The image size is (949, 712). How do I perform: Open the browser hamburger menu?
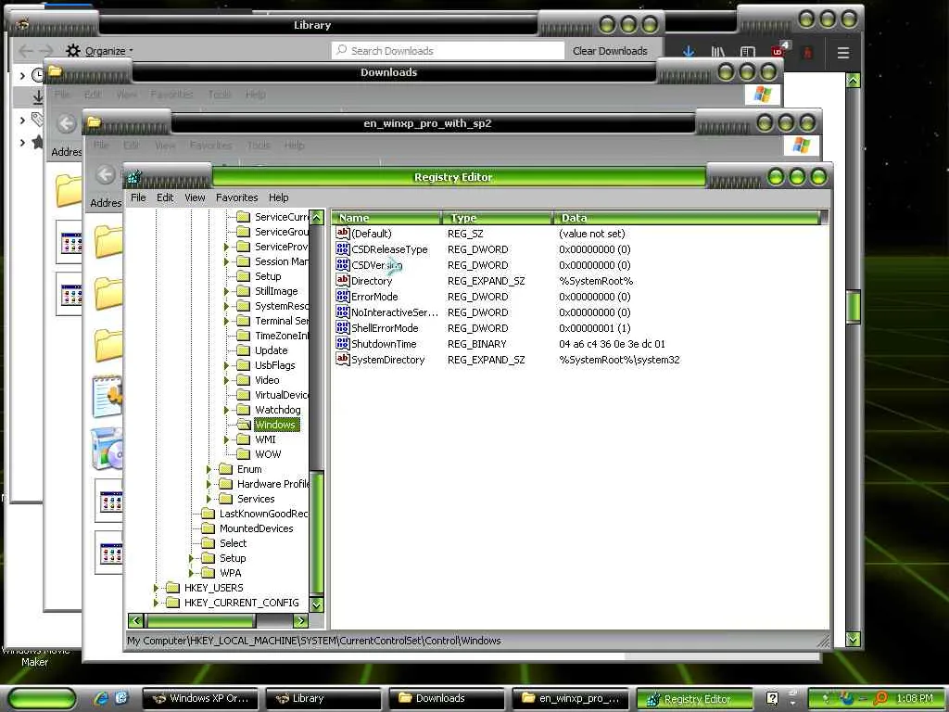click(x=843, y=52)
